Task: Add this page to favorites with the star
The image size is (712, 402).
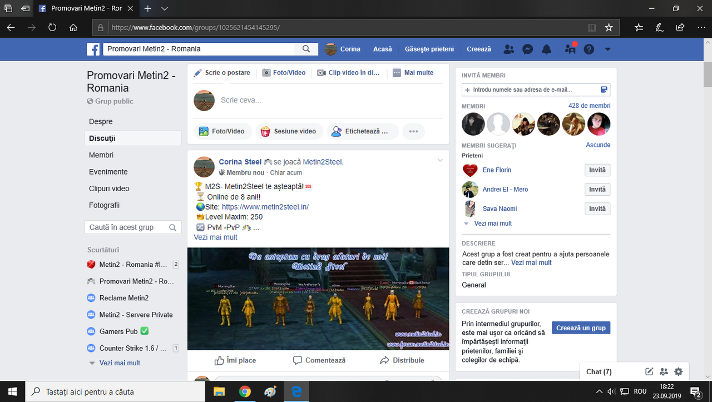Action: coord(609,27)
